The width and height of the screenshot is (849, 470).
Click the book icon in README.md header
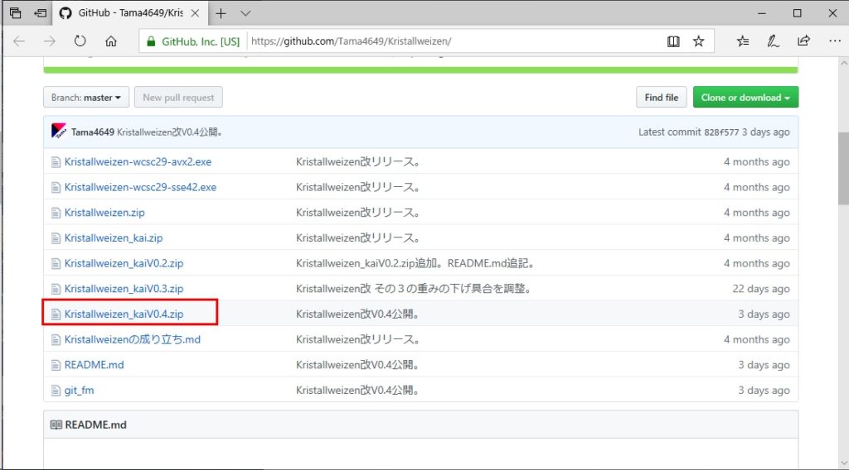56,424
